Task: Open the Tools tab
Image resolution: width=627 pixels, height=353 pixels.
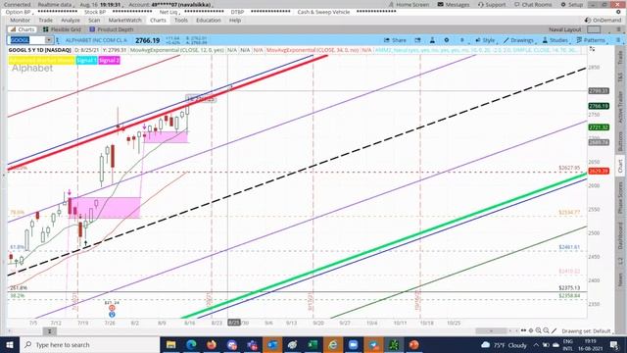Action: (x=180, y=20)
